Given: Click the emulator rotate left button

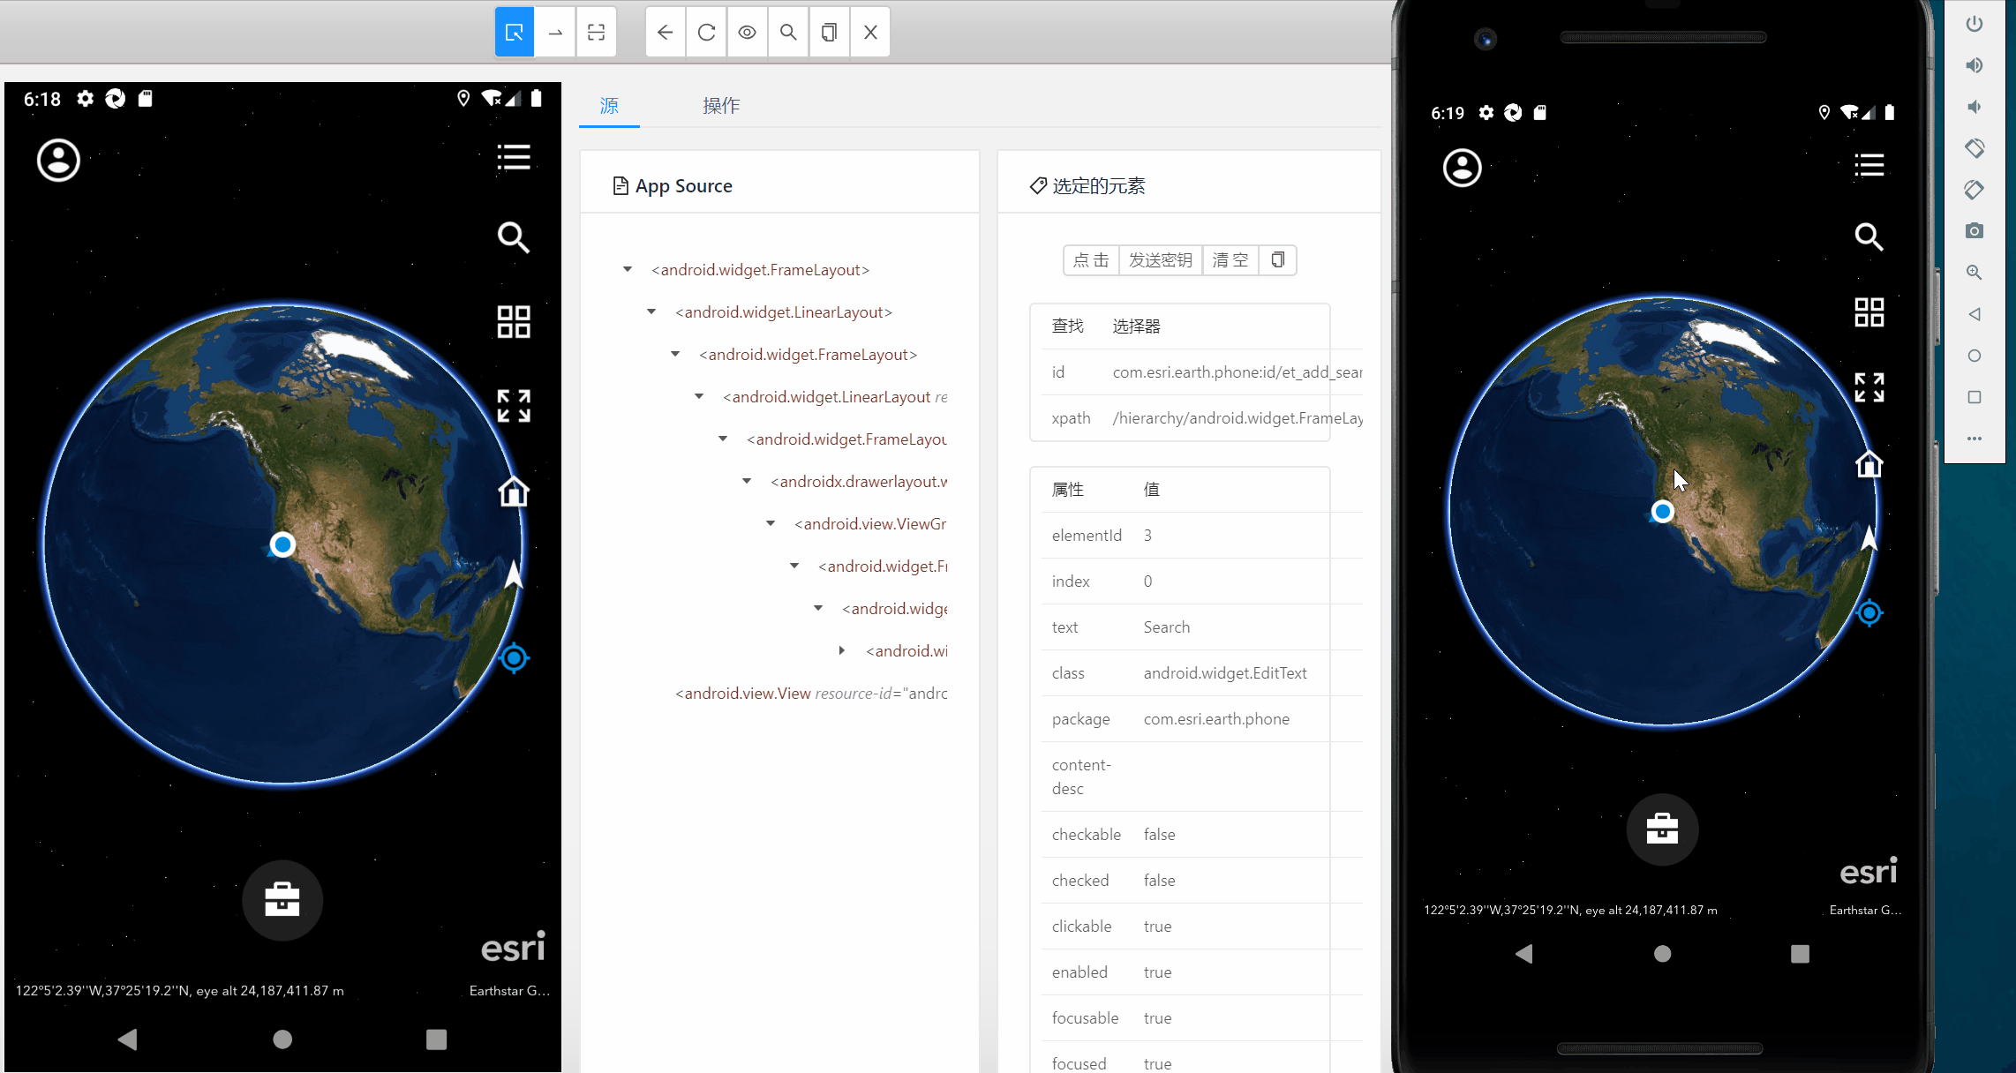Looking at the screenshot, I should (1975, 148).
